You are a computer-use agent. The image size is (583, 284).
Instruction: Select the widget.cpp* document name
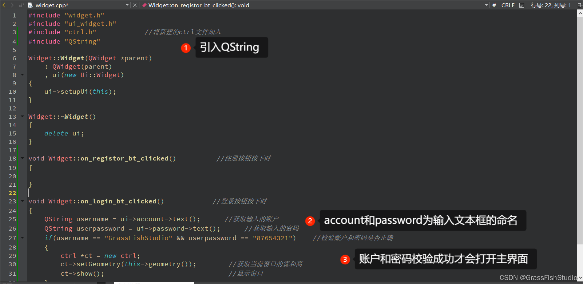pyautogui.click(x=52, y=5)
